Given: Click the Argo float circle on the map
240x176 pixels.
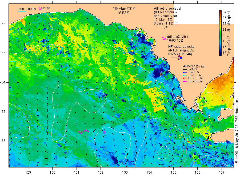Looking at the screenshot, I should [x=104, y=132].
